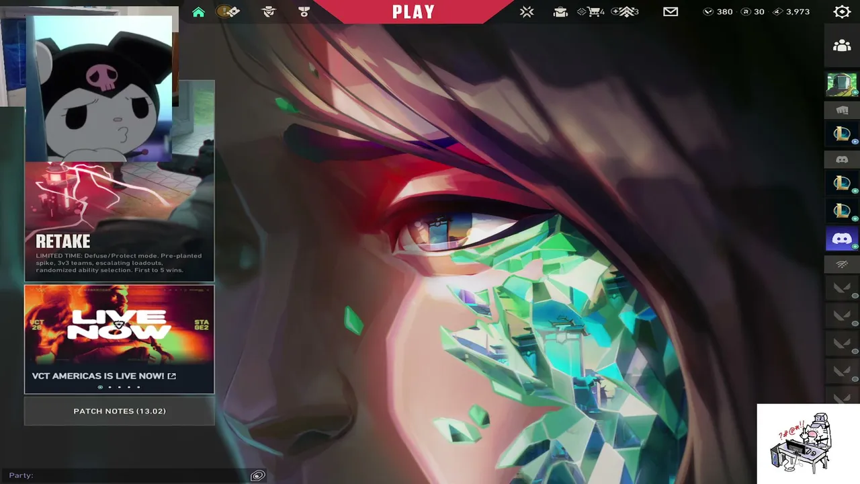The width and height of the screenshot is (860, 484).
Task: Collapse the gray Discord friend group header
Action: 842,159
